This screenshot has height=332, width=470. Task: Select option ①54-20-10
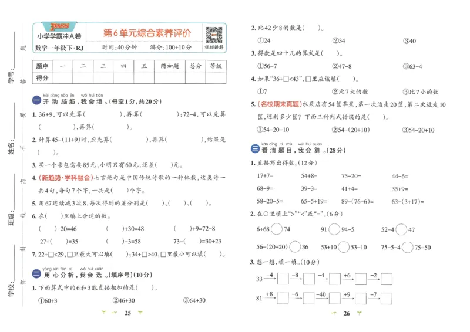tap(273, 130)
